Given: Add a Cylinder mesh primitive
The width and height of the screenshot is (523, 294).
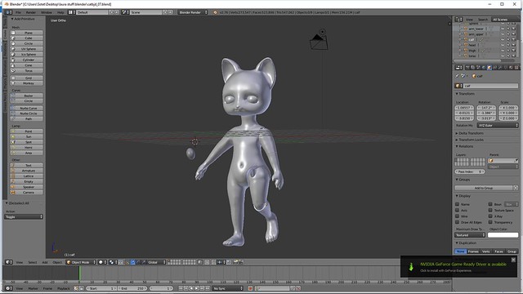Looking at the screenshot, I should click(x=26, y=60).
